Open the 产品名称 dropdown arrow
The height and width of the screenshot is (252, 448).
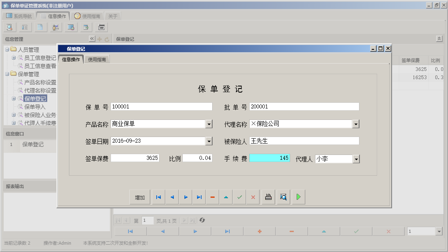[209, 124]
